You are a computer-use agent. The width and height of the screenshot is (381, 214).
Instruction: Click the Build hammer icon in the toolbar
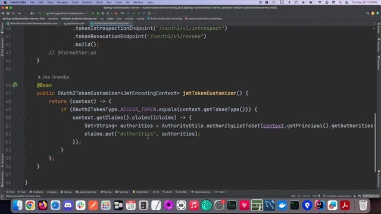tap(40, 13)
